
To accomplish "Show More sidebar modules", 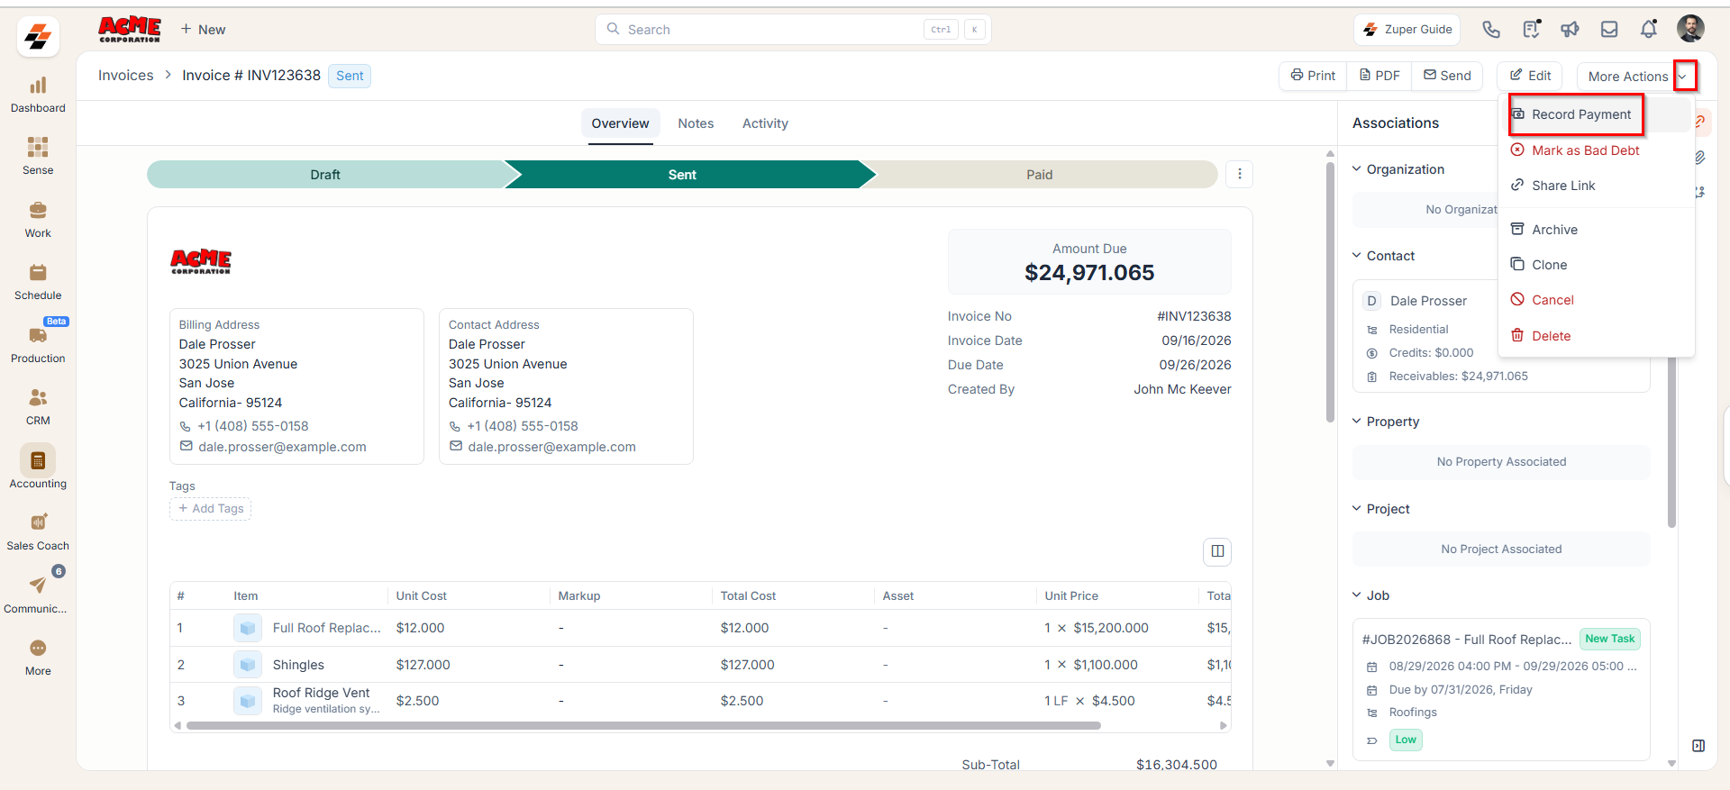I will (38, 658).
